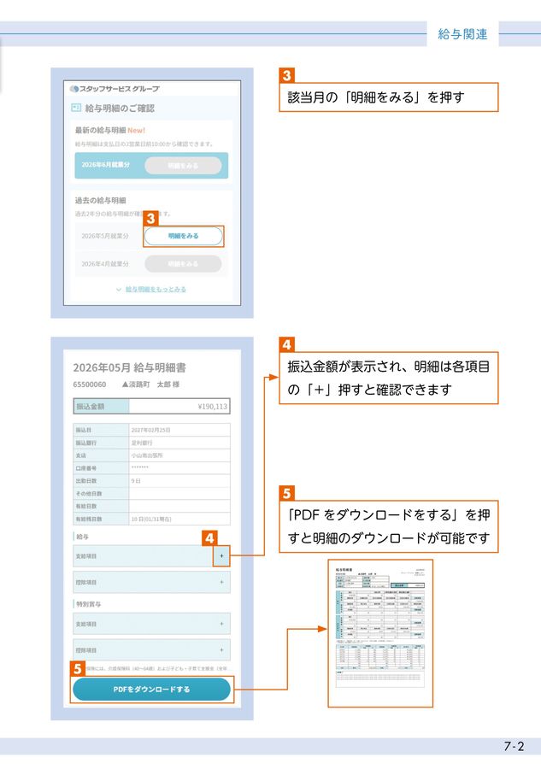This screenshot has height=769, width=541.
Task: Click the 最新の給与明細 New! heading
Action: (x=110, y=131)
